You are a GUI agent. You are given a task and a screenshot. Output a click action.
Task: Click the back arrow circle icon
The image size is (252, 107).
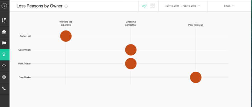click(4, 6)
